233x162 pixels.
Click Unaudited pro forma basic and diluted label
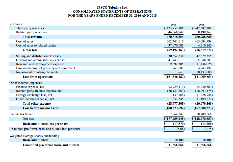[51, 145]
